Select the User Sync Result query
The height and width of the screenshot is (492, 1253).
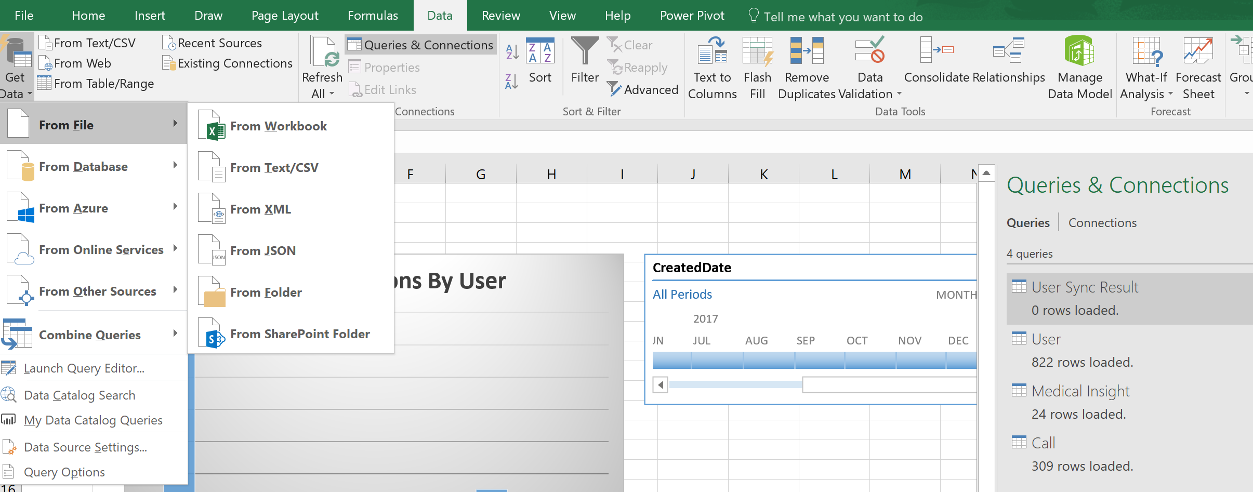coord(1129,299)
